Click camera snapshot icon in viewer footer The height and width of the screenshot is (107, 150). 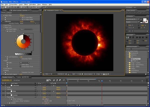point(66,74)
